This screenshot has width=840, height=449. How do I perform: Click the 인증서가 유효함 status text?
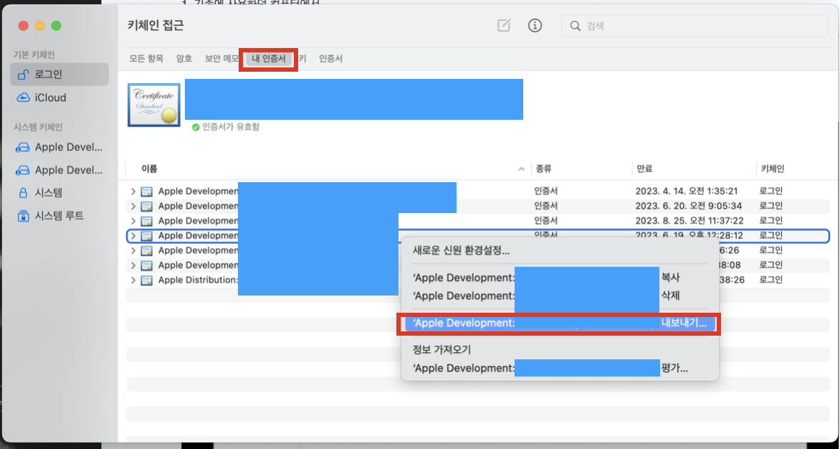pos(231,128)
